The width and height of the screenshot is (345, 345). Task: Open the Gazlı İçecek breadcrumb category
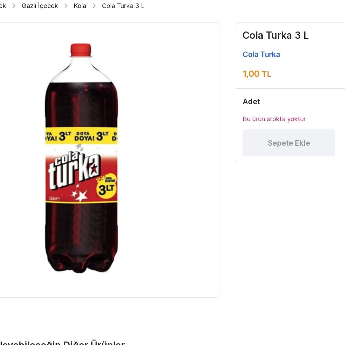40,6
